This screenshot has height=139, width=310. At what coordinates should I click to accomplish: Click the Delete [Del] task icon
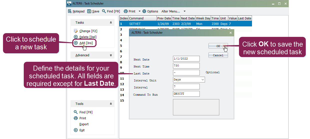[76, 37]
